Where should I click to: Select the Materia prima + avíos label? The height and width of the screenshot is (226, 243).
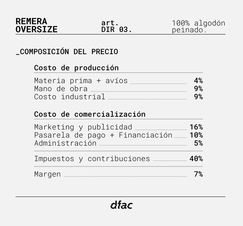(81, 81)
